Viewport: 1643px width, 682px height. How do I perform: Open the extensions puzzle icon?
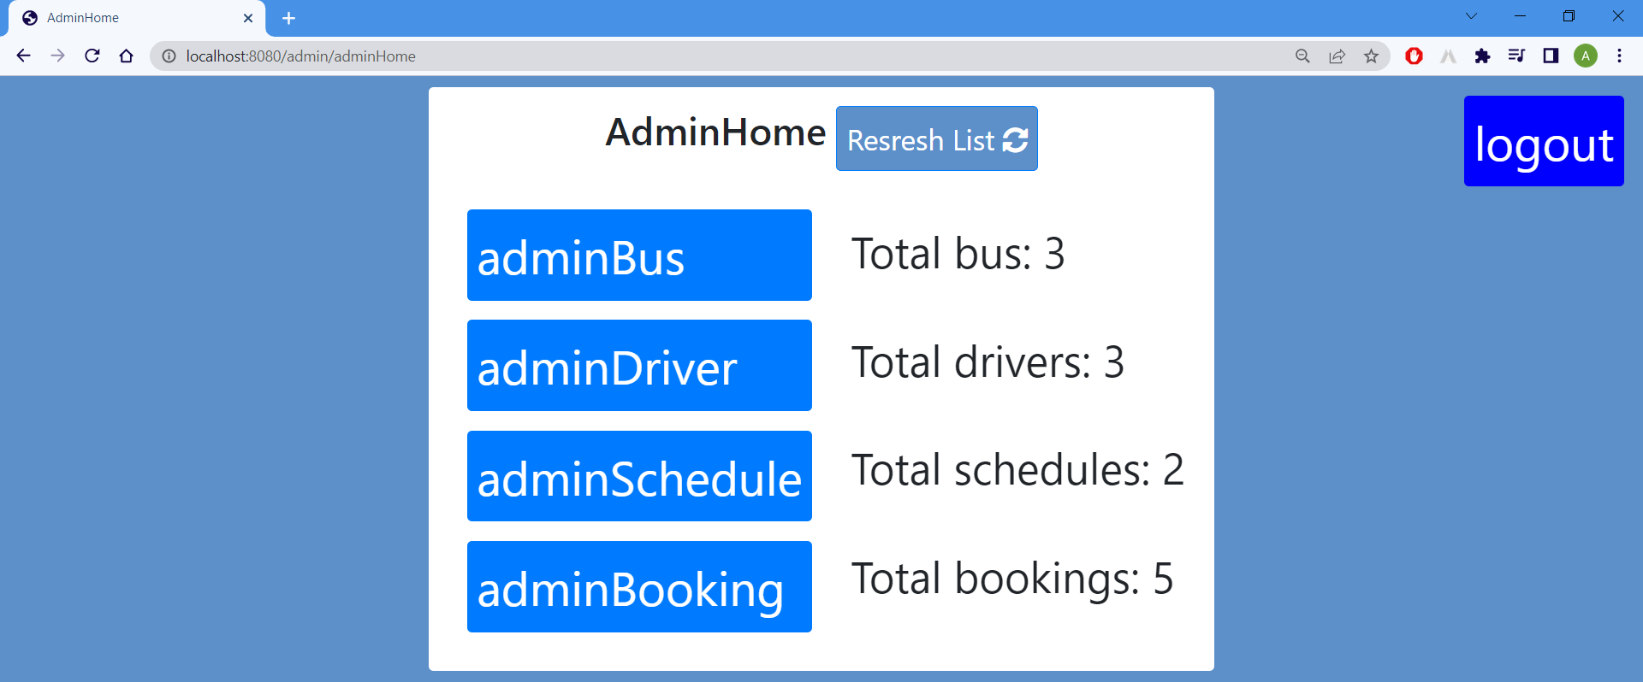(x=1483, y=56)
